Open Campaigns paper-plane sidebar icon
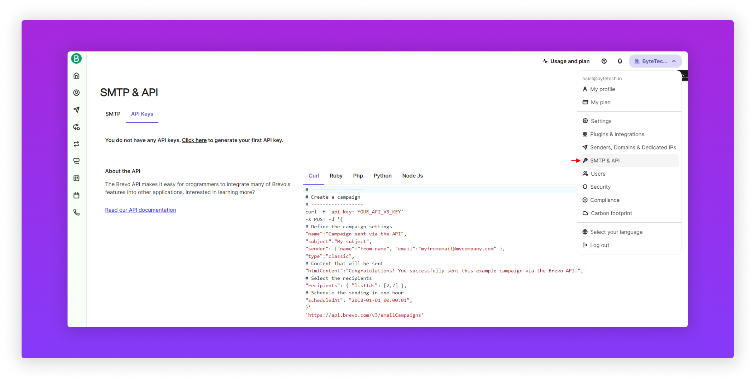The height and width of the screenshot is (382, 756). point(76,110)
